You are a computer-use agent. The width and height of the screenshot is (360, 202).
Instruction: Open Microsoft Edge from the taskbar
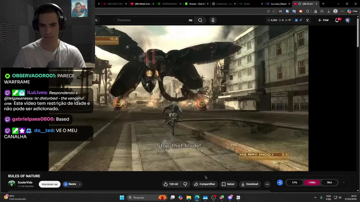click(197, 198)
